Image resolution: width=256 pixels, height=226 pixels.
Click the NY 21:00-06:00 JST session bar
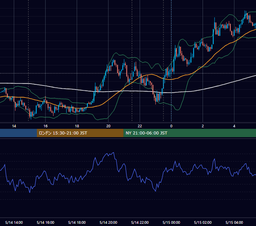point(189,133)
